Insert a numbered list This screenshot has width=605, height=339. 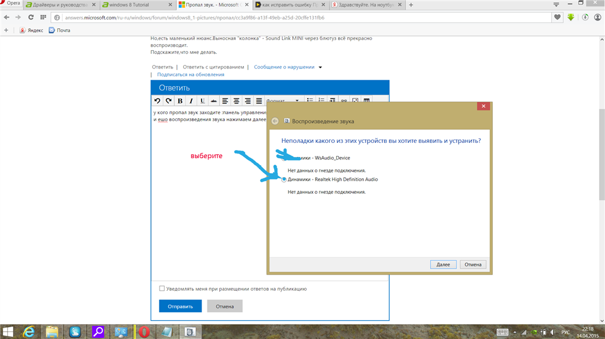(x=321, y=100)
